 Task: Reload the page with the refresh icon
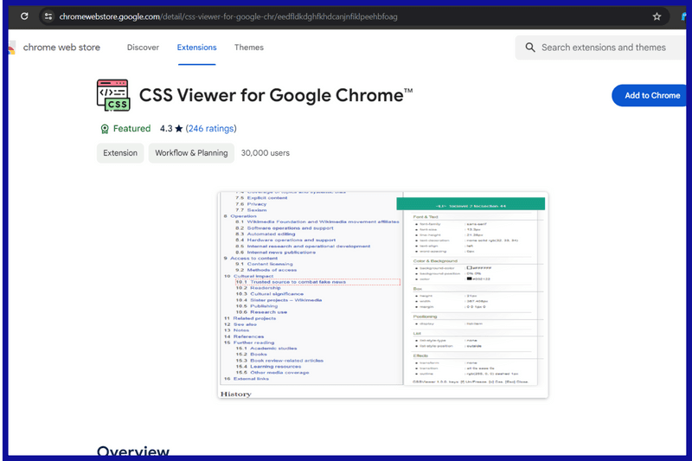tap(24, 16)
